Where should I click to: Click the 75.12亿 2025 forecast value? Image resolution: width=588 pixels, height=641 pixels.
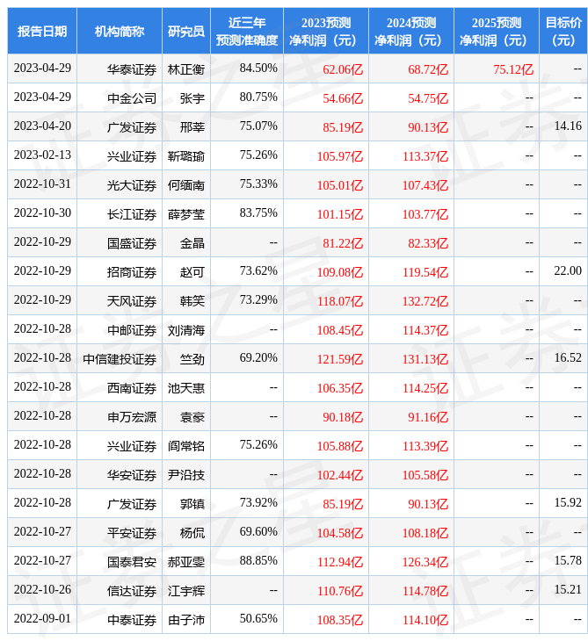point(513,69)
